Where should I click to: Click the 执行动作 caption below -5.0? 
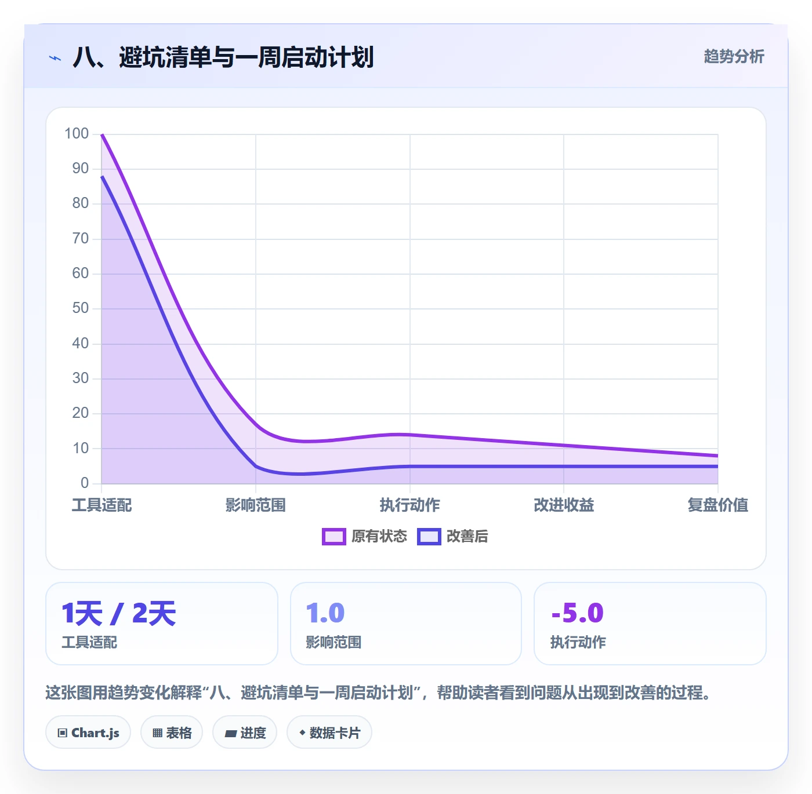(578, 642)
